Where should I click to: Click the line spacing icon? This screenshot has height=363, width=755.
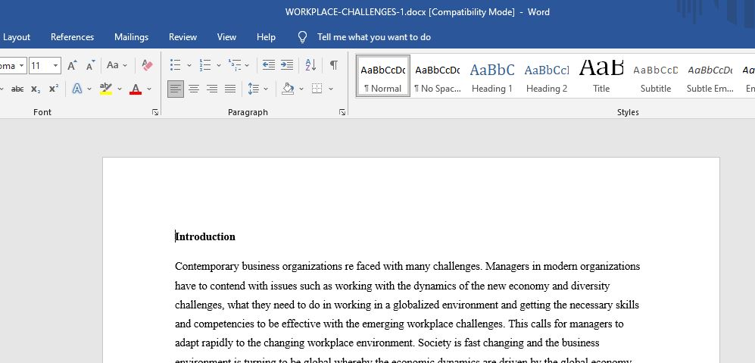pyautogui.click(x=253, y=89)
